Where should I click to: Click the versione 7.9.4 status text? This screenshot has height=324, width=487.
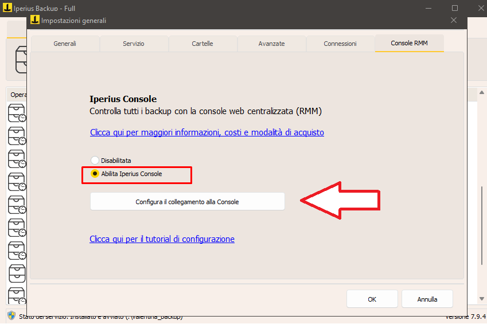point(465,317)
